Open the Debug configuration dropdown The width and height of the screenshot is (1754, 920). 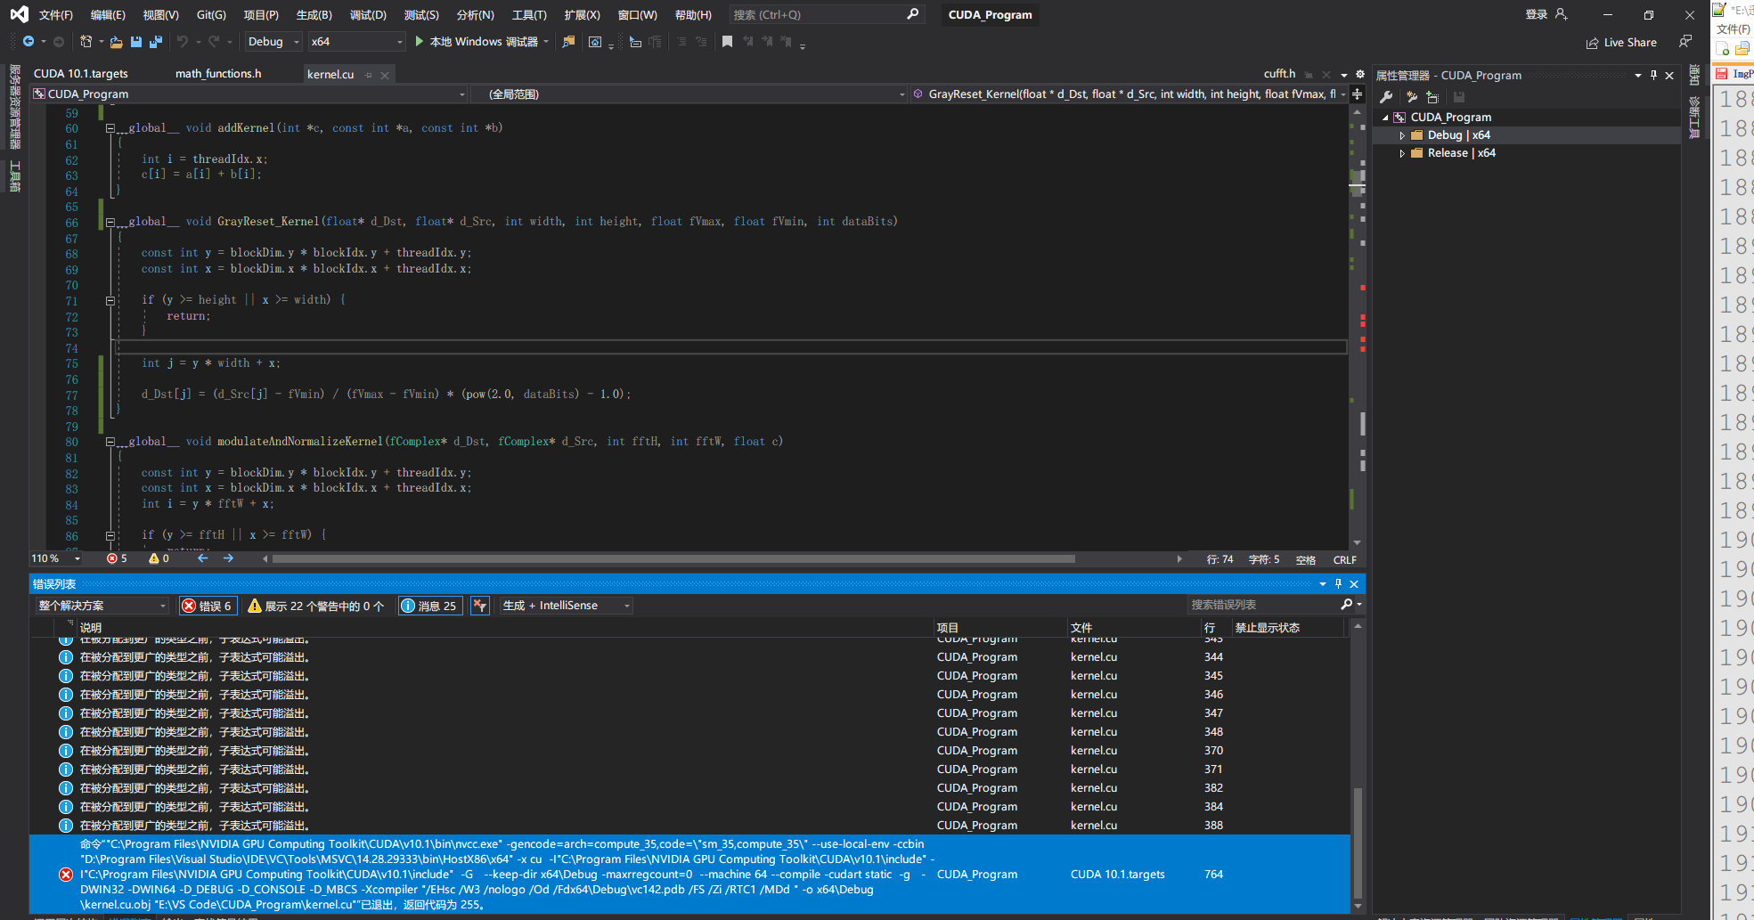pyautogui.click(x=273, y=42)
